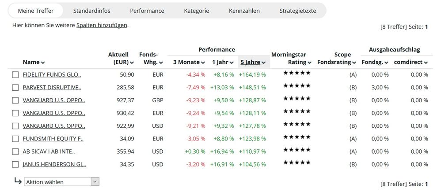
Task: Sort by Morningstar Rating arrow
Action: 310,63
